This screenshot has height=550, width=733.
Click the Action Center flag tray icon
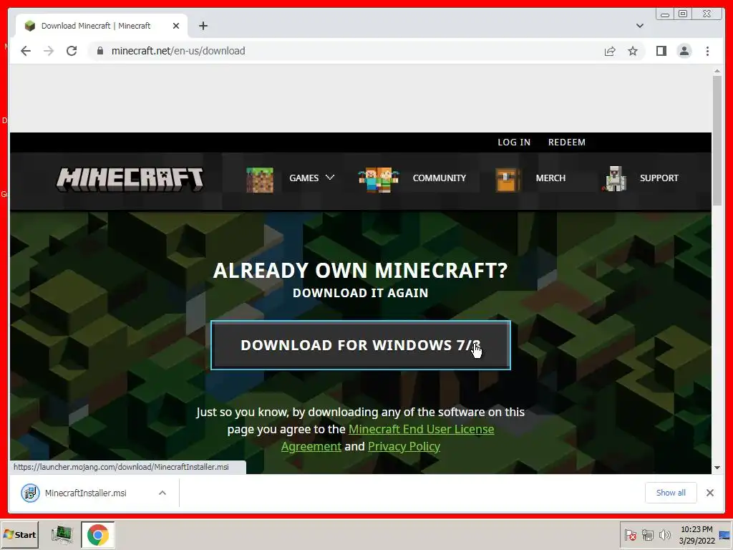click(x=630, y=535)
